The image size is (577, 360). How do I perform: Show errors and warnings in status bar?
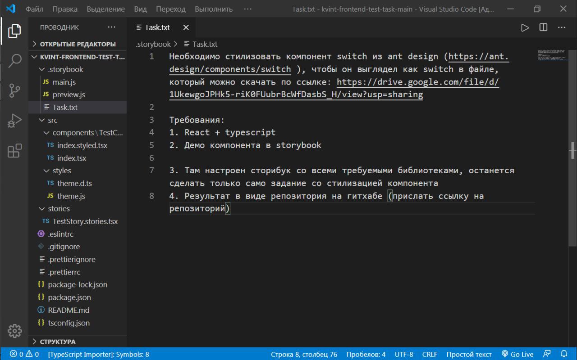tap(24, 354)
